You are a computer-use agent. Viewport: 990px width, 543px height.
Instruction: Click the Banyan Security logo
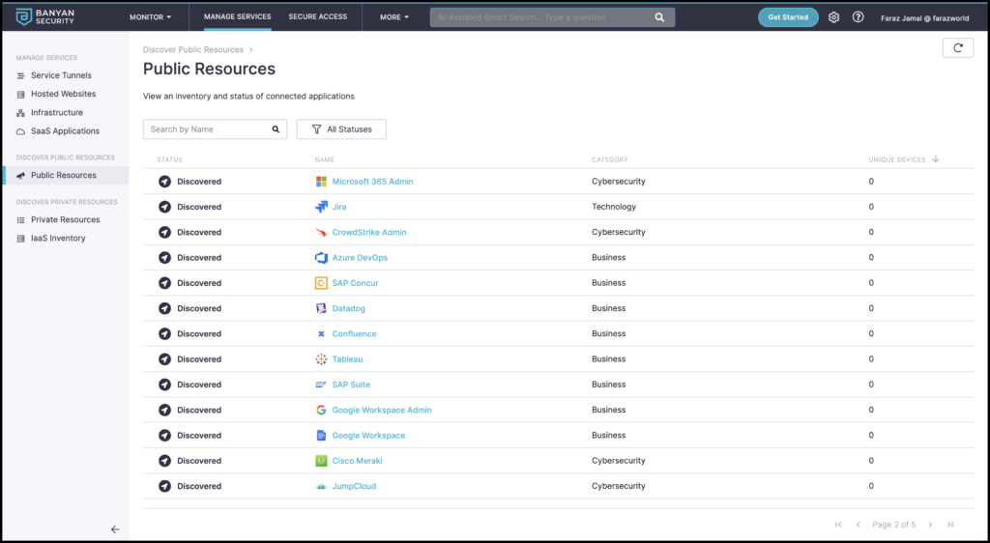pyautogui.click(x=44, y=17)
